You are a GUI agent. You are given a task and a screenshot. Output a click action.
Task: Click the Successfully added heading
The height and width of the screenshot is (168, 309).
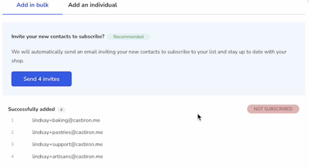pyautogui.click(x=31, y=109)
